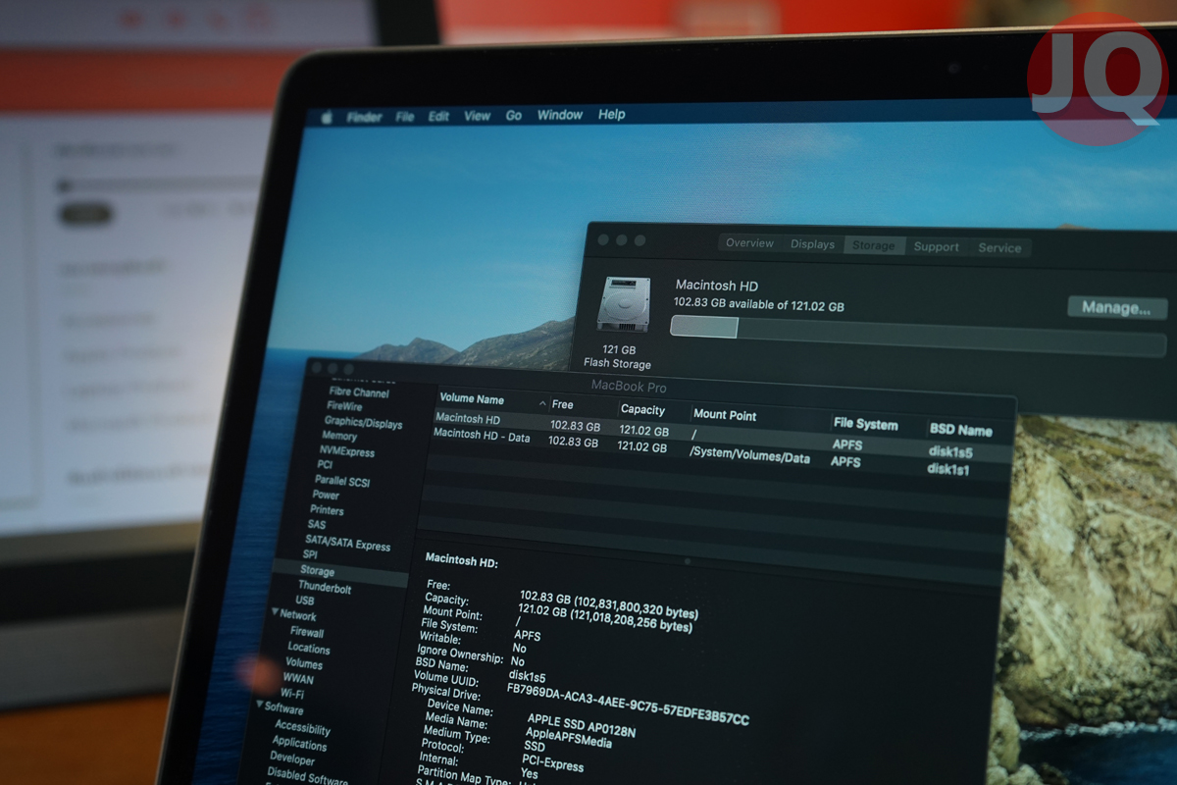
Task: Select FireWire in the sidebar
Action: click(x=344, y=406)
